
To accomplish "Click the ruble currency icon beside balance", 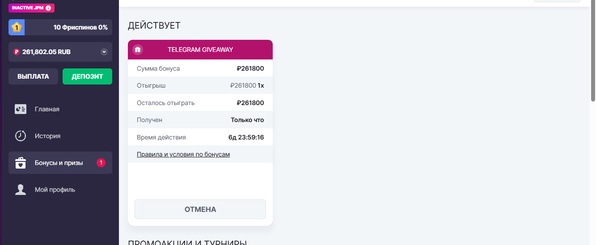I will (17, 52).
